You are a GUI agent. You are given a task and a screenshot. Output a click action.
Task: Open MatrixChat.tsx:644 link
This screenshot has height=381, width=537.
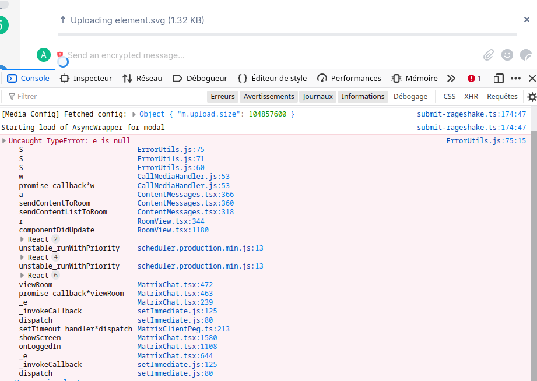pos(175,356)
